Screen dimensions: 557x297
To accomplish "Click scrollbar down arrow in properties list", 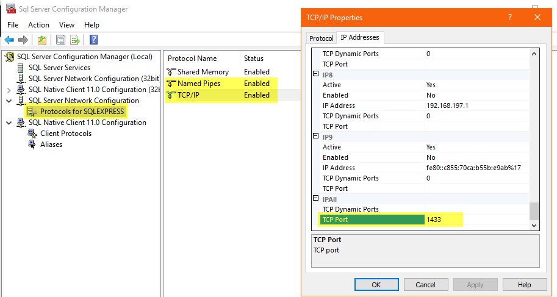I will click(x=534, y=225).
